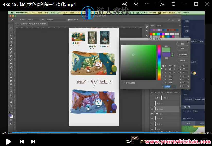Viewport: 212px width, 146px height.
Task: Click the lock transparent pixels icon
Action: (x=156, y=92)
